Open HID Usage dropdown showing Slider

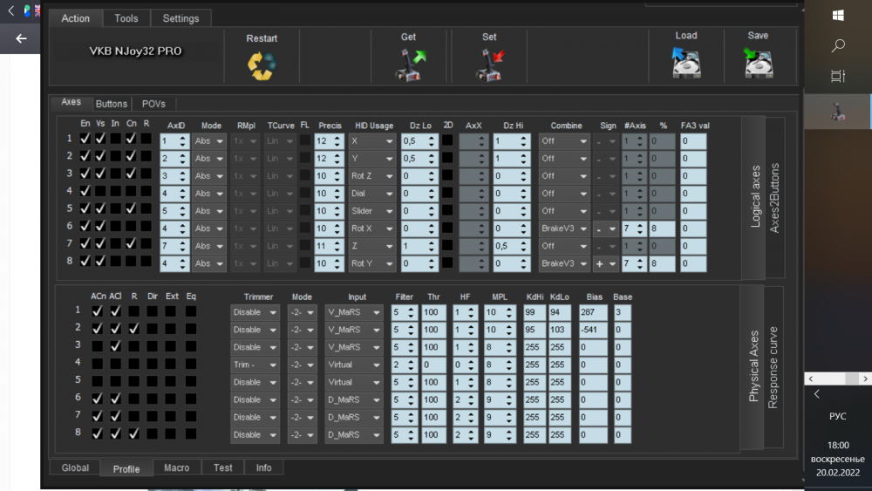coord(372,211)
